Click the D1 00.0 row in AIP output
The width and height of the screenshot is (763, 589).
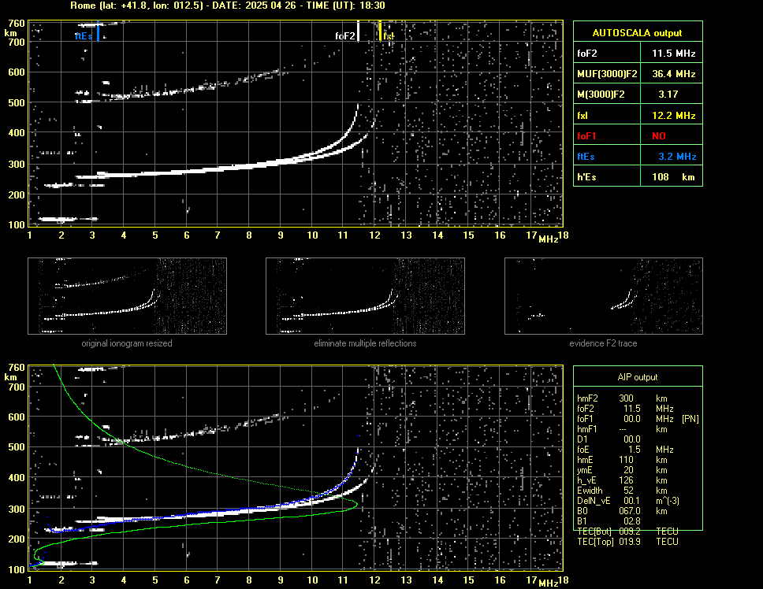(609, 439)
